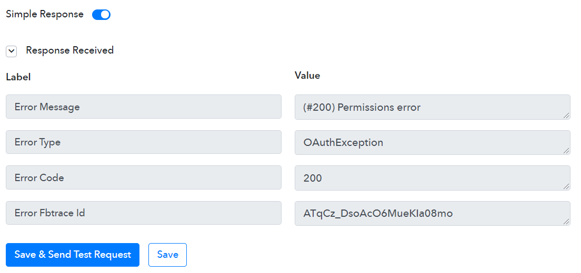This screenshot has width=581, height=273.
Task: Grab resize handle of Permissions error box
Action: (566, 115)
